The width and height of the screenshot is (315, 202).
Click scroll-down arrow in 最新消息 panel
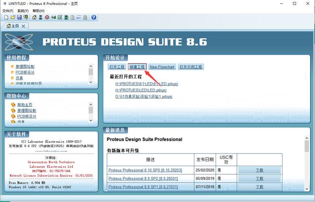click(x=307, y=189)
